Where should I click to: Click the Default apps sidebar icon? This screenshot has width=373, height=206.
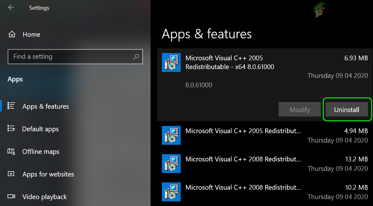[11, 129]
